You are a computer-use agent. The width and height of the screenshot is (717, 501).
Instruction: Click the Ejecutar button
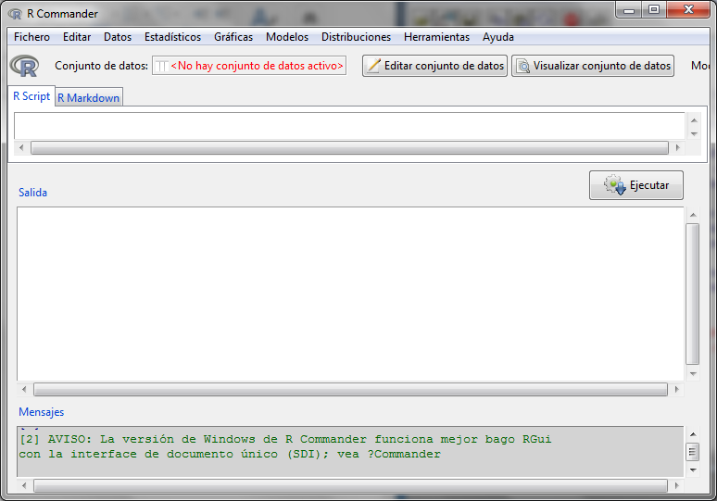[636, 185]
